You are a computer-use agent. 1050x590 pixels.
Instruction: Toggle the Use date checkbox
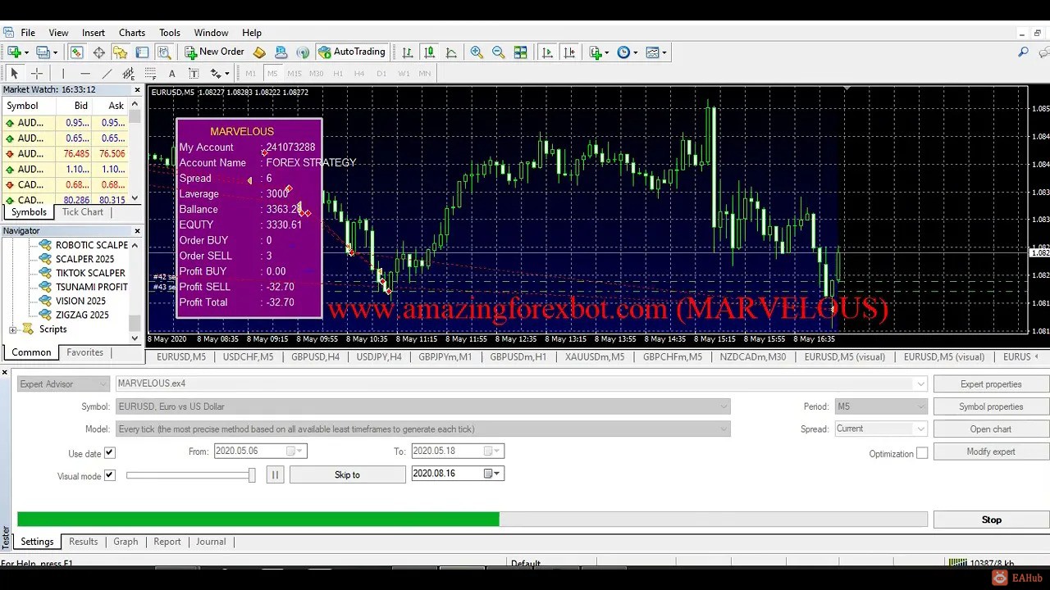(109, 453)
